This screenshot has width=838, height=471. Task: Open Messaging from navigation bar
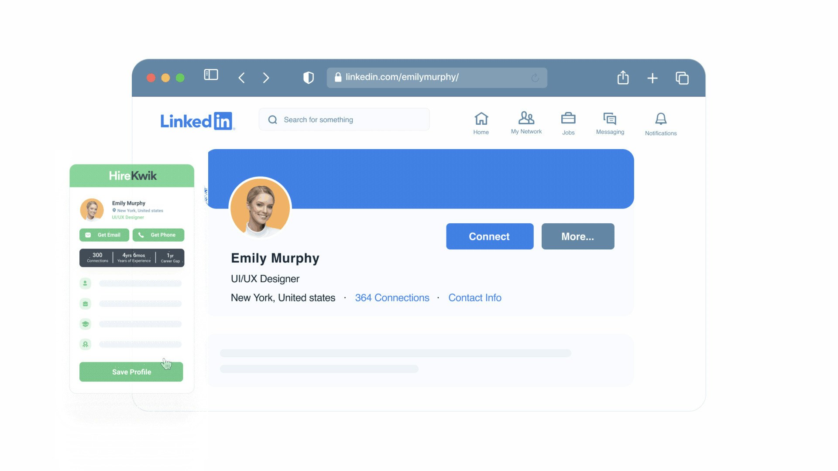point(610,123)
